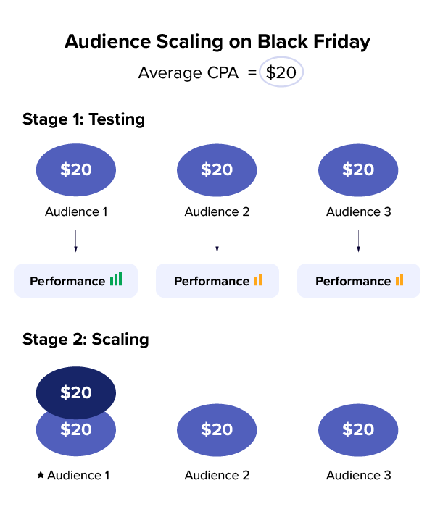Click Audience 2 $20 oval in Stage 2
Image resolution: width=435 pixels, height=517 pixels.
click(217, 429)
